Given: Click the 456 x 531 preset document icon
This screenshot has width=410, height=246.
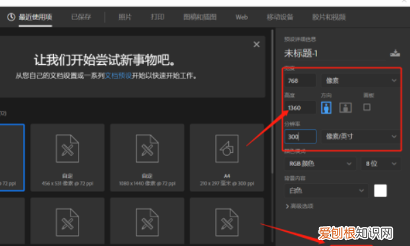Looking at the screenshot, I should (x=67, y=148).
